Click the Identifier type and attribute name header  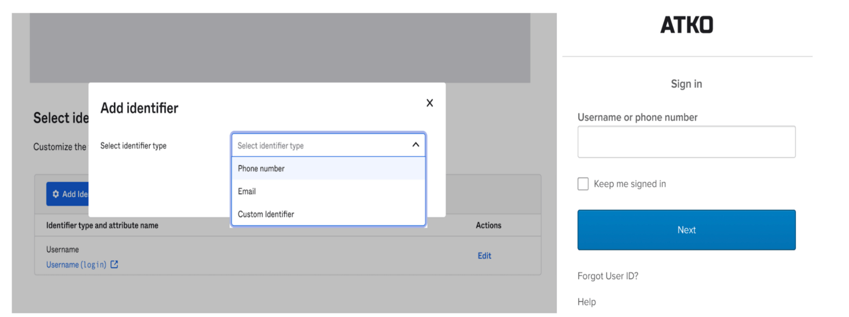point(102,225)
